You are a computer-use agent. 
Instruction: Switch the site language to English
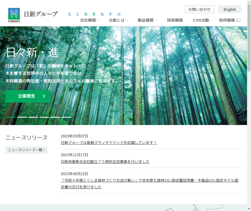pos(230,9)
